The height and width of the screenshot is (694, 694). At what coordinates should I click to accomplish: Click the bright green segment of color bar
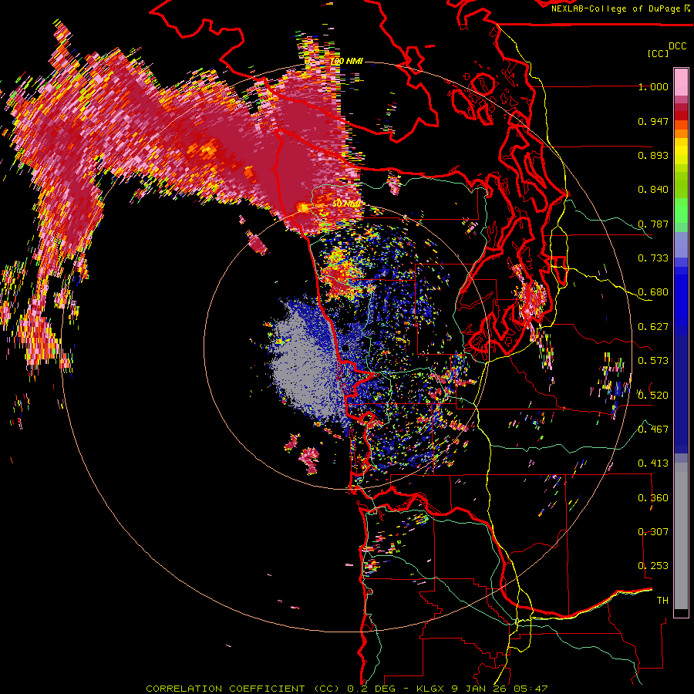(x=681, y=211)
